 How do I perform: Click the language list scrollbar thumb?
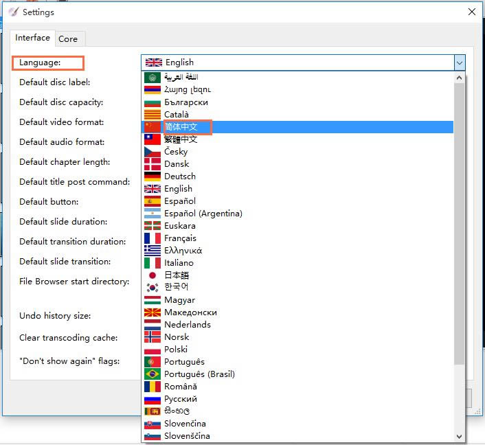[460, 224]
